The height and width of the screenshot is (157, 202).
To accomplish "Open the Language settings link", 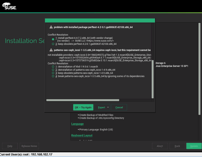I will 77,124.
